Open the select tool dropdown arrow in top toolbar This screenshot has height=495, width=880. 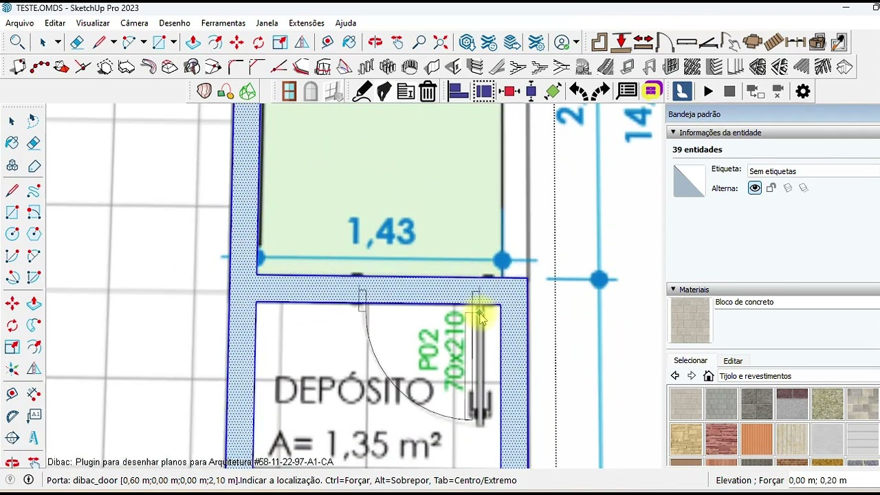coord(58,43)
